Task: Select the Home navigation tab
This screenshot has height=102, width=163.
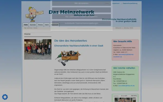Action: coord(26,25)
